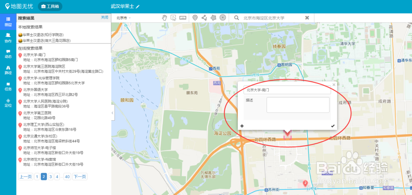The height and width of the screenshot is (195, 412).
Task: Select the ruler measure tool
Action: tap(183, 18)
